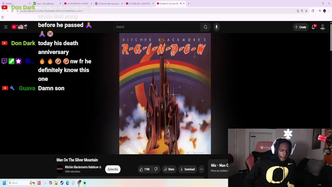
Task: Open a new browser tab
Action: [x=189, y=4]
